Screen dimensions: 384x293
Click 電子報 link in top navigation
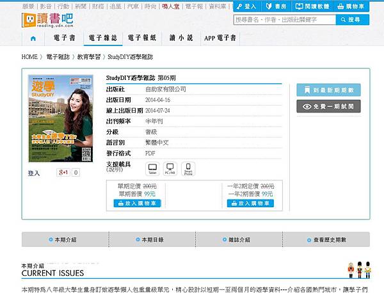coord(194,6)
